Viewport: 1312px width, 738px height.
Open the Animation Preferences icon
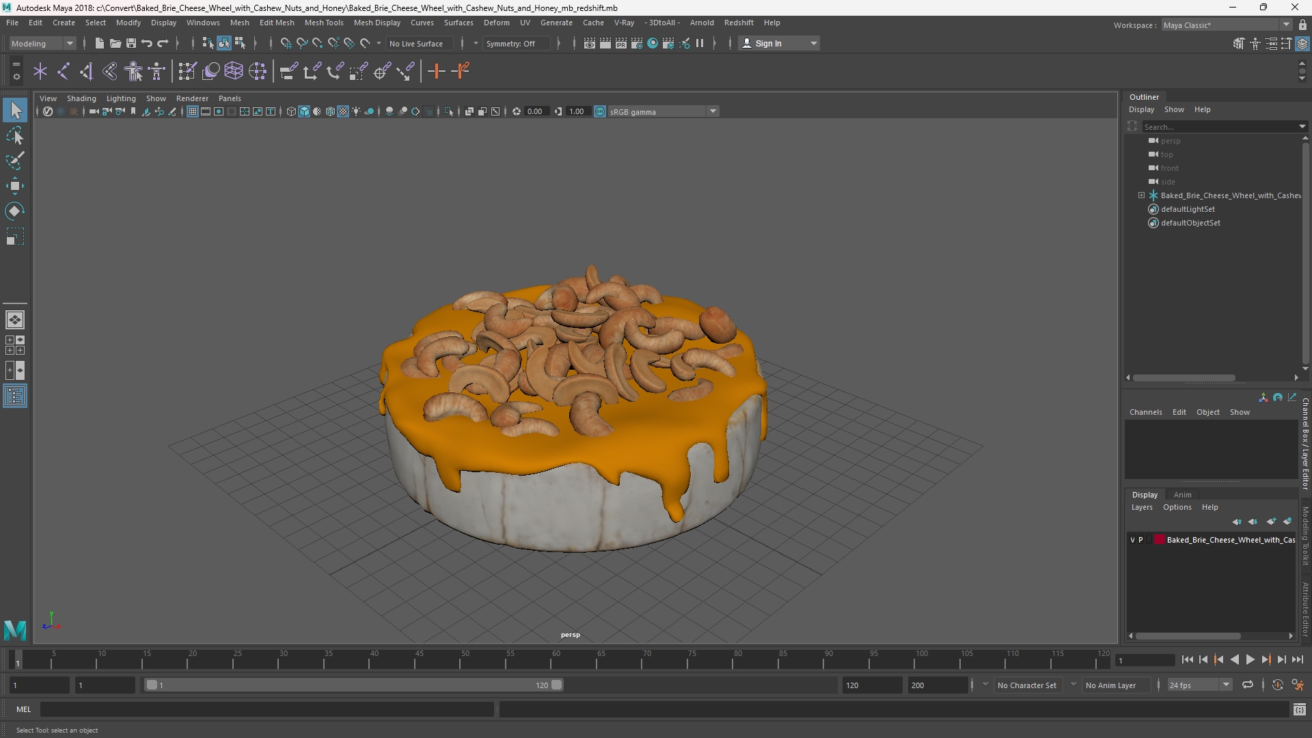(1298, 685)
